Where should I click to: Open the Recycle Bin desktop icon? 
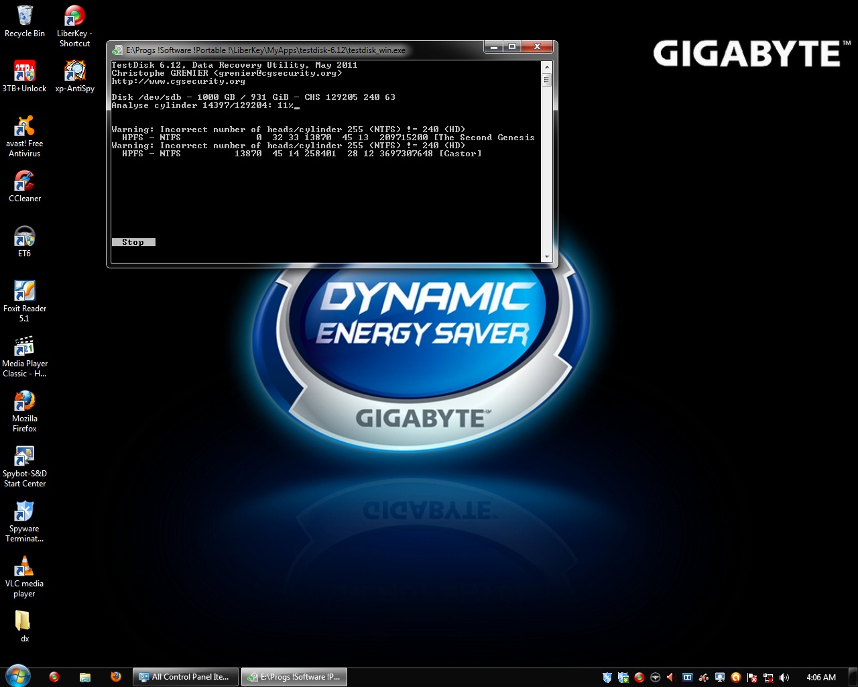pyautogui.click(x=25, y=21)
